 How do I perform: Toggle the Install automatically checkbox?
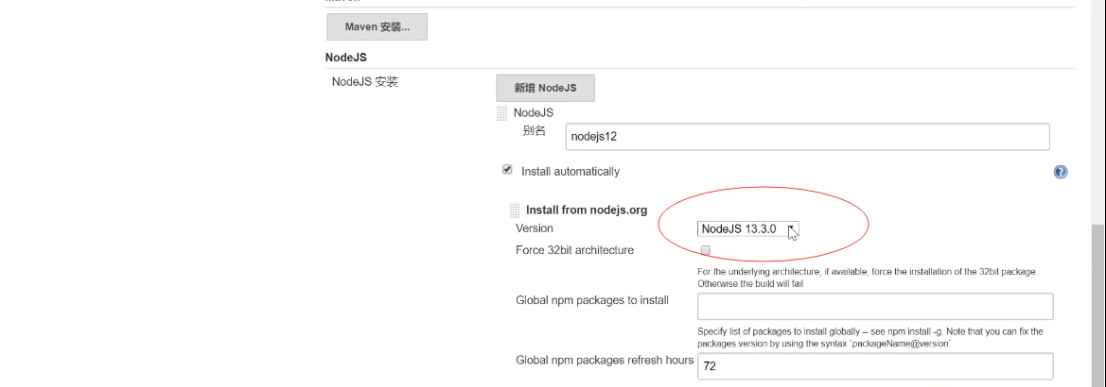click(x=506, y=170)
